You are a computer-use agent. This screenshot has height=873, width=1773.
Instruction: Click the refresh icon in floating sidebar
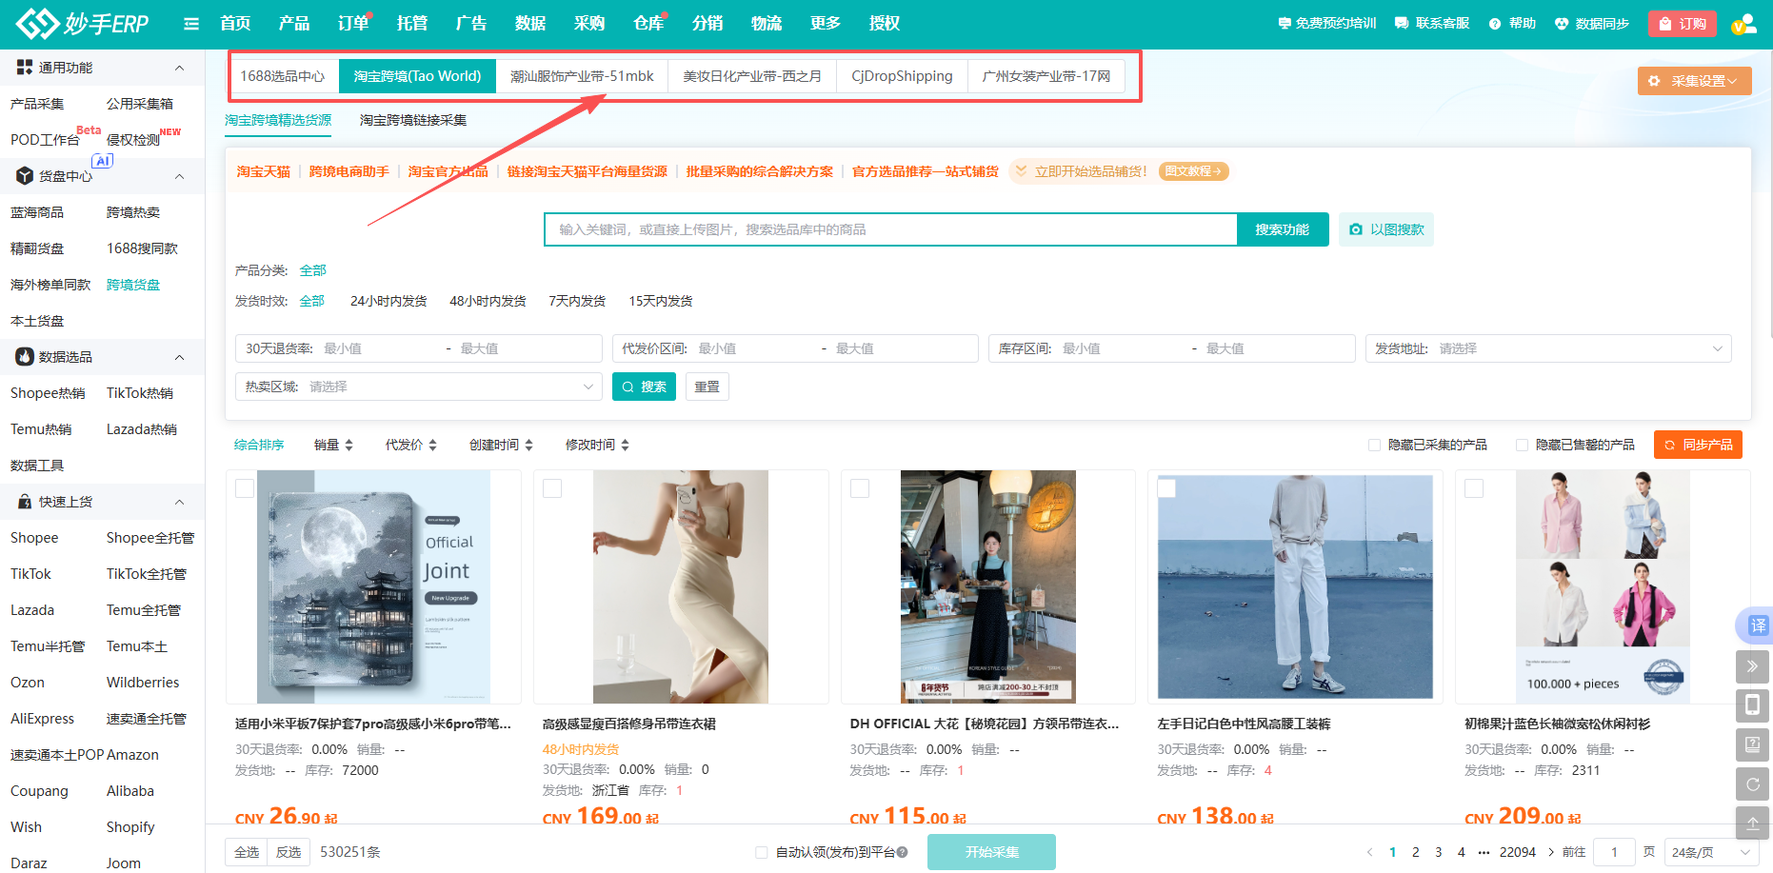[1752, 784]
